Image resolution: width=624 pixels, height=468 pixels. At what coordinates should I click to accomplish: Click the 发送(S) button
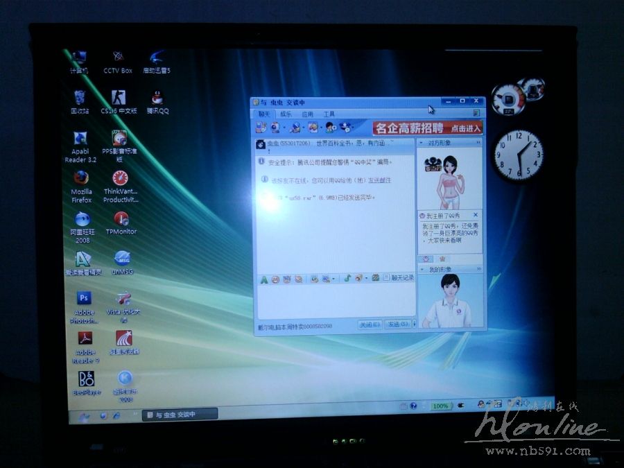point(397,324)
